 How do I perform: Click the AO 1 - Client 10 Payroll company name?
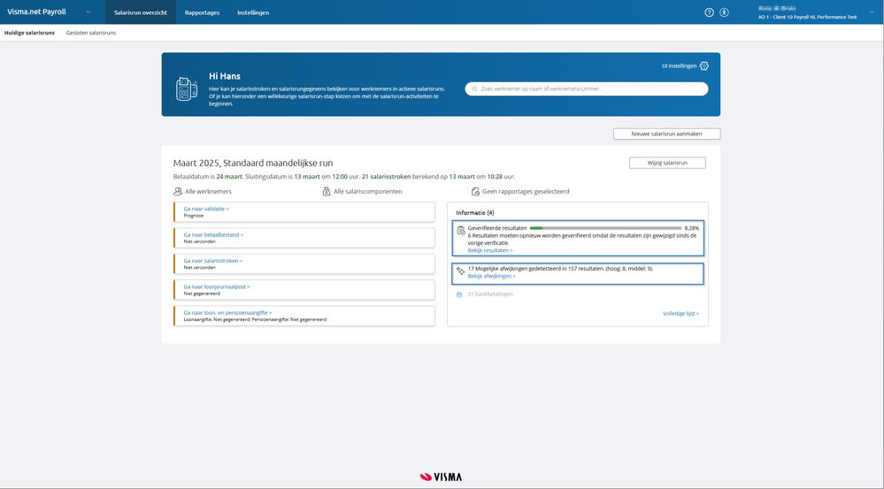[x=807, y=17]
